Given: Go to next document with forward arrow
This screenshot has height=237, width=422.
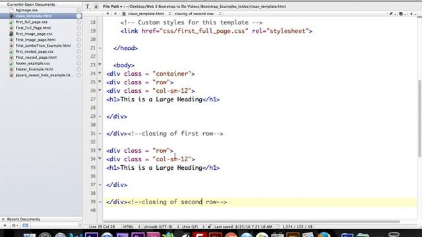Looking at the screenshot, I should click(115, 13).
